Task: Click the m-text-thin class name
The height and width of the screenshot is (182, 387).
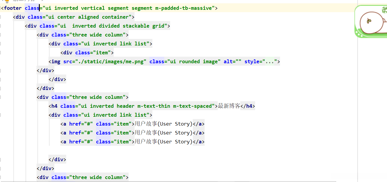Action: pos(154,106)
